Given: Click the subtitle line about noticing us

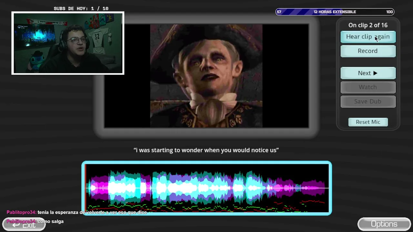Looking at the screenshot, I should pyautogui.click(x=206, y=150).
